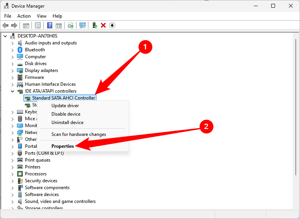Click the Forward arrow toolbar icon

pos(14,25)
